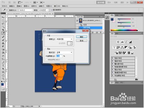
Task: Select the Dodge tool
Action: point(3,59)
